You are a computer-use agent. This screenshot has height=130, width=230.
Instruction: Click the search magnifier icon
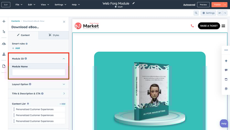pyautogui.click(x=196, y=13)
